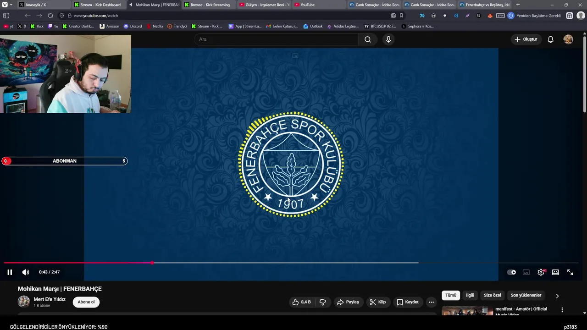Click the Klip scissors button

click(x=378, y=302)
